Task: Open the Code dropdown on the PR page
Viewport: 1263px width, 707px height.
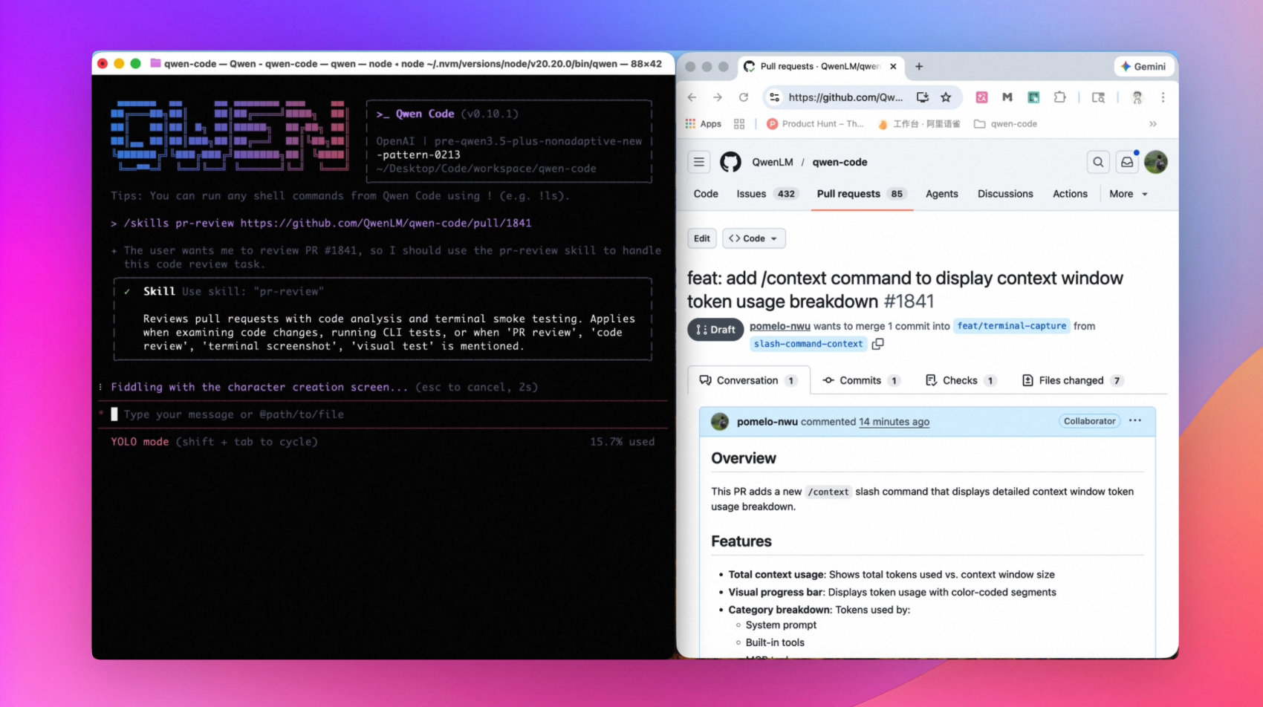Action: pyautogui.click(x=753, y=238)
